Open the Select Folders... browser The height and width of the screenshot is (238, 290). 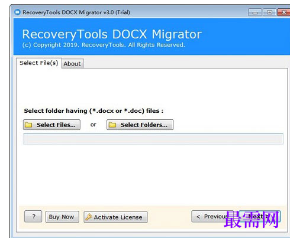tap(140, 125)
